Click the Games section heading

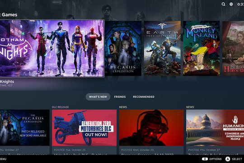[x=9, y=14]
